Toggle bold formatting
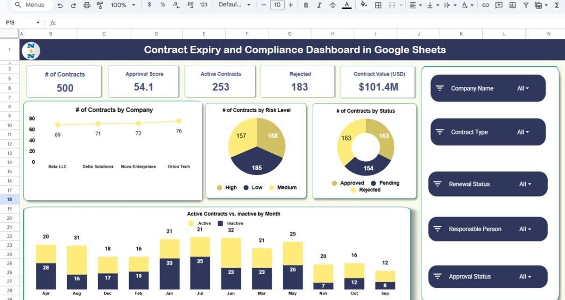This screenshot has width=565, height=300. 306,5
